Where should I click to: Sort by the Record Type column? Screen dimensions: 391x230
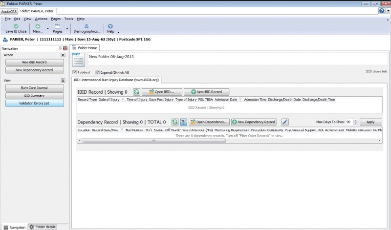click(87, 100)
